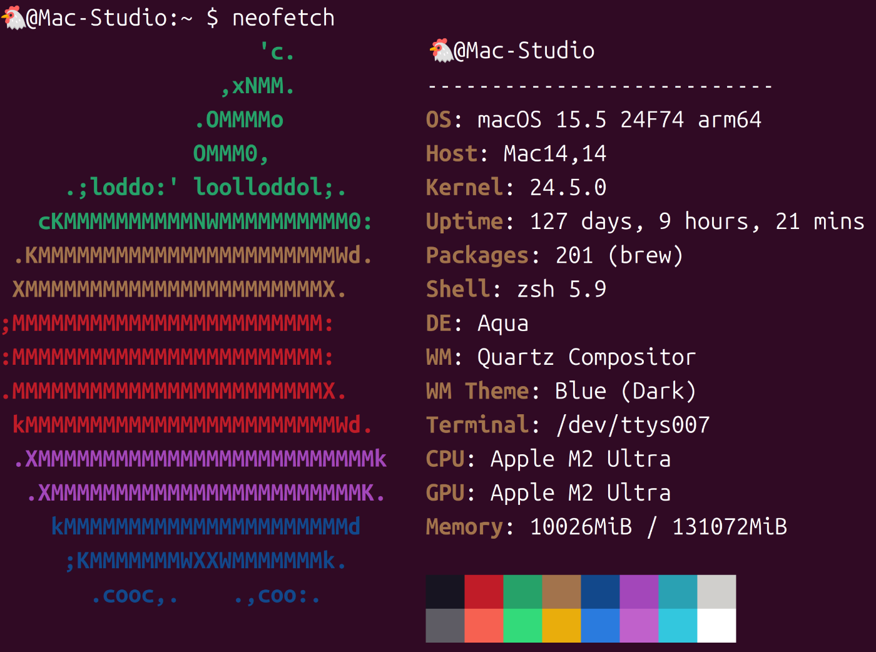
Task: Click the 'GPU' label
Action: coord(445,493)
